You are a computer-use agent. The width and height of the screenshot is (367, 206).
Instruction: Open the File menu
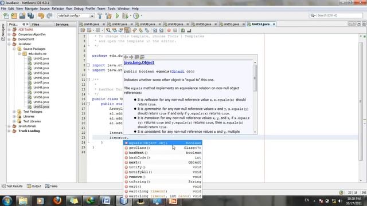point(3,9)
